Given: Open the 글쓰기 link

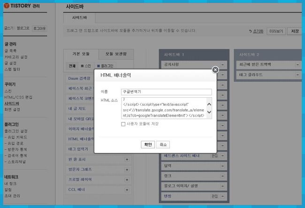Looking at the screenshot, I should 8,28.
